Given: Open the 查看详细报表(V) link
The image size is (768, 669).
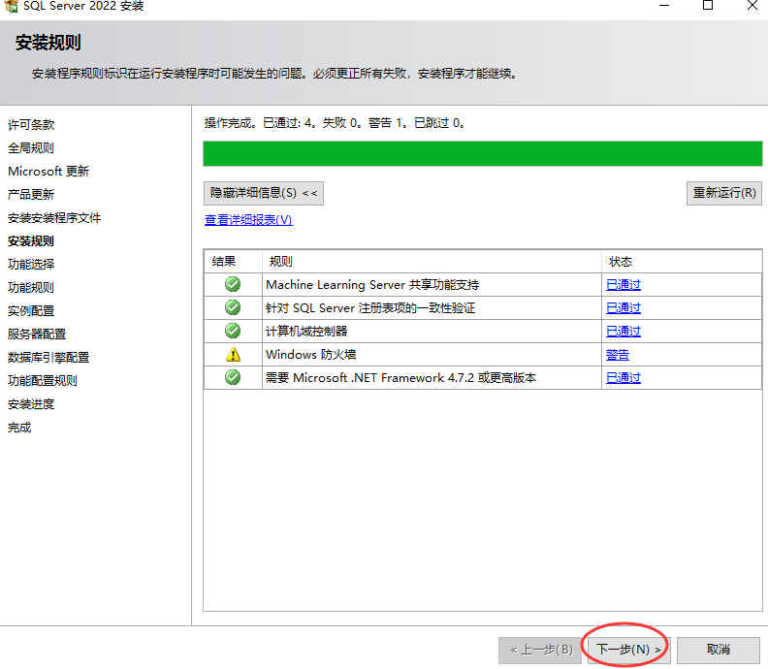Looking at the screenshot, I should [x=248, y=220].
